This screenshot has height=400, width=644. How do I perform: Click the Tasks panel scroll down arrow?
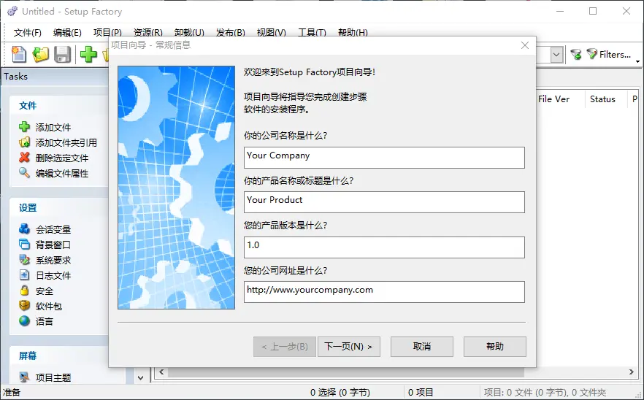(141, 377)
